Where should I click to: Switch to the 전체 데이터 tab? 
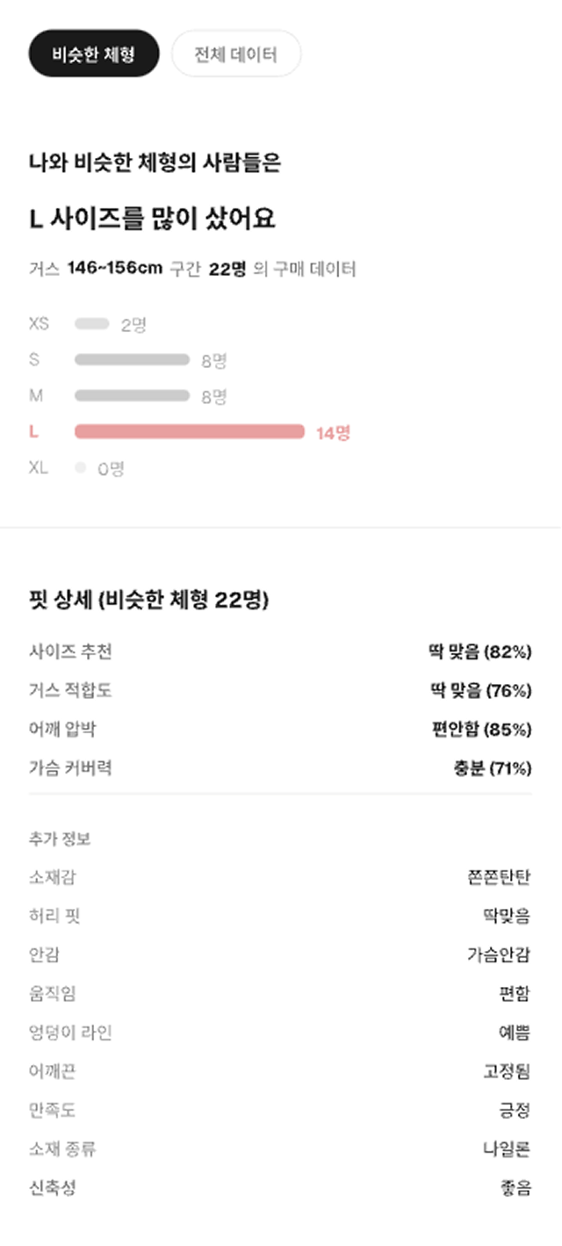[x=235, y=54]
